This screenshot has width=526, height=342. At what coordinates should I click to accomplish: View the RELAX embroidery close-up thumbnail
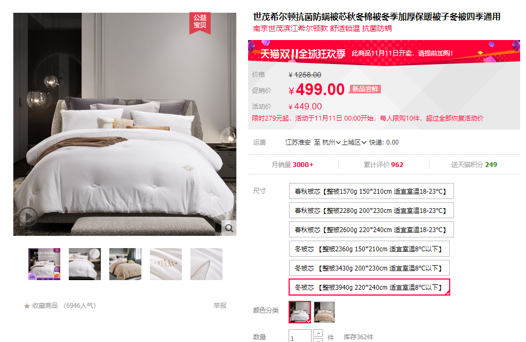tap(166, 264)
